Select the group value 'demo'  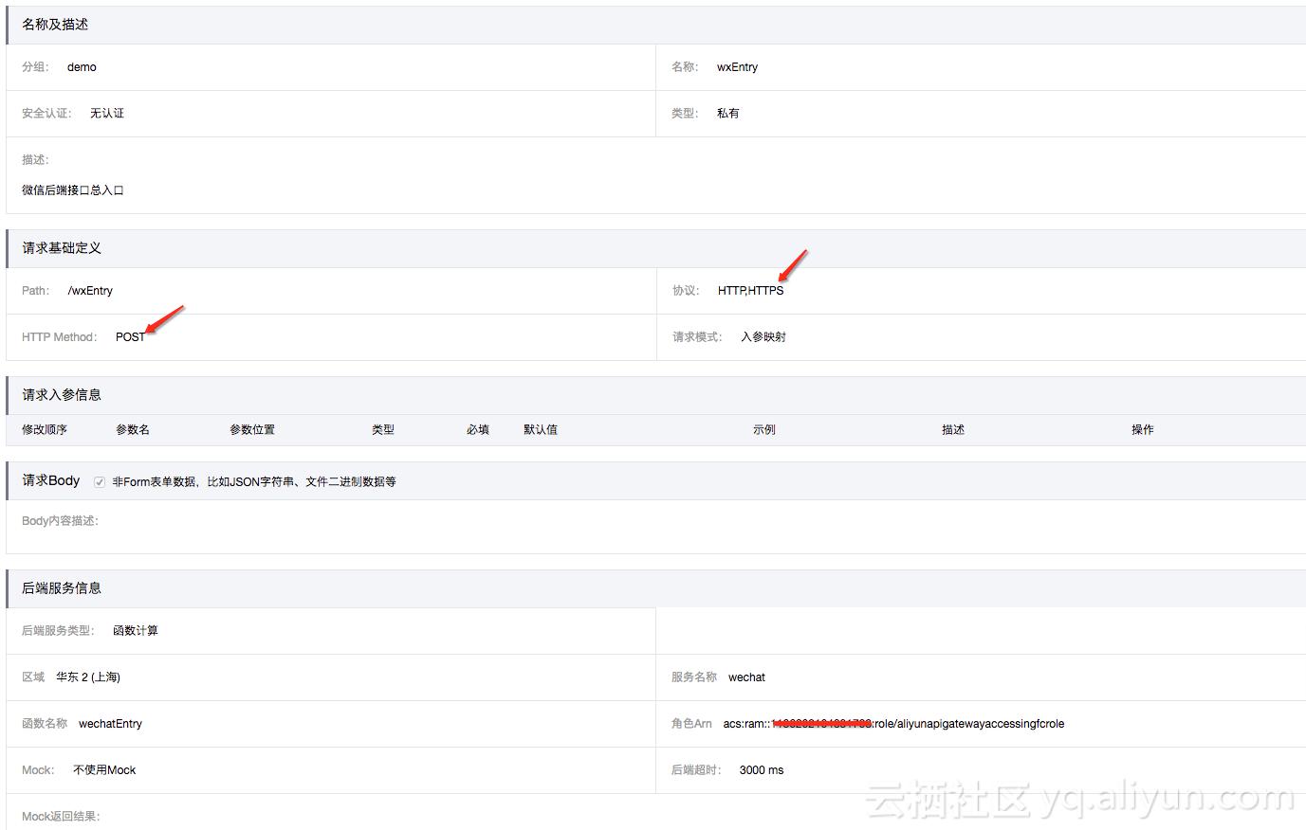click(x=82, y=67)
